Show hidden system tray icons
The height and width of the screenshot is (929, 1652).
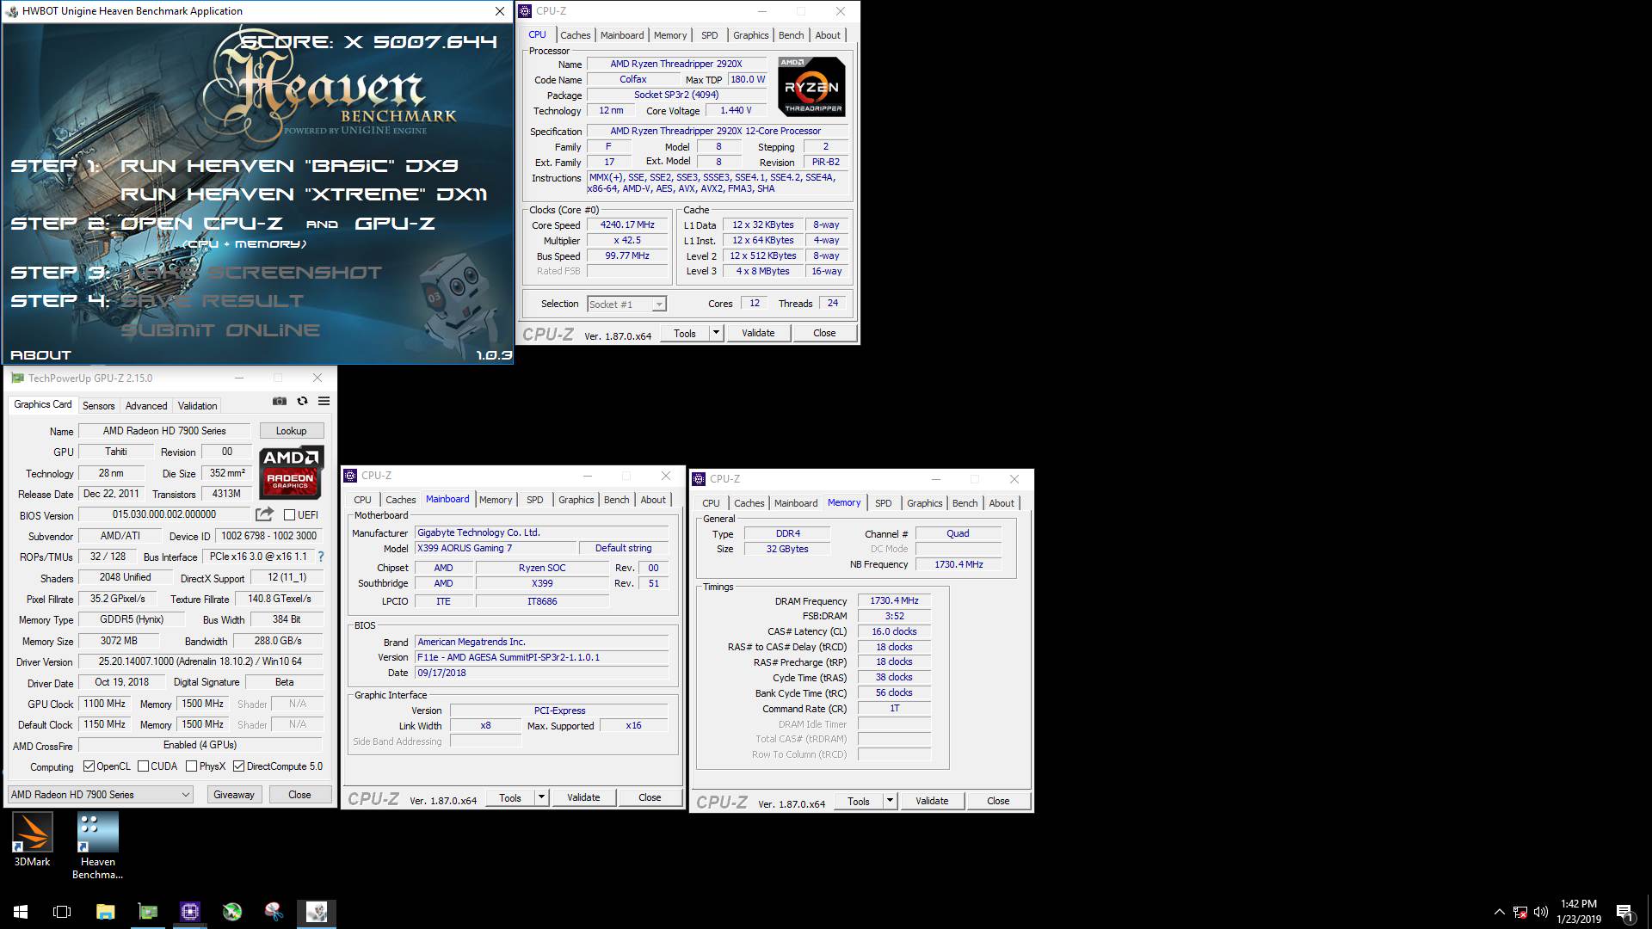pos(1499,912)
